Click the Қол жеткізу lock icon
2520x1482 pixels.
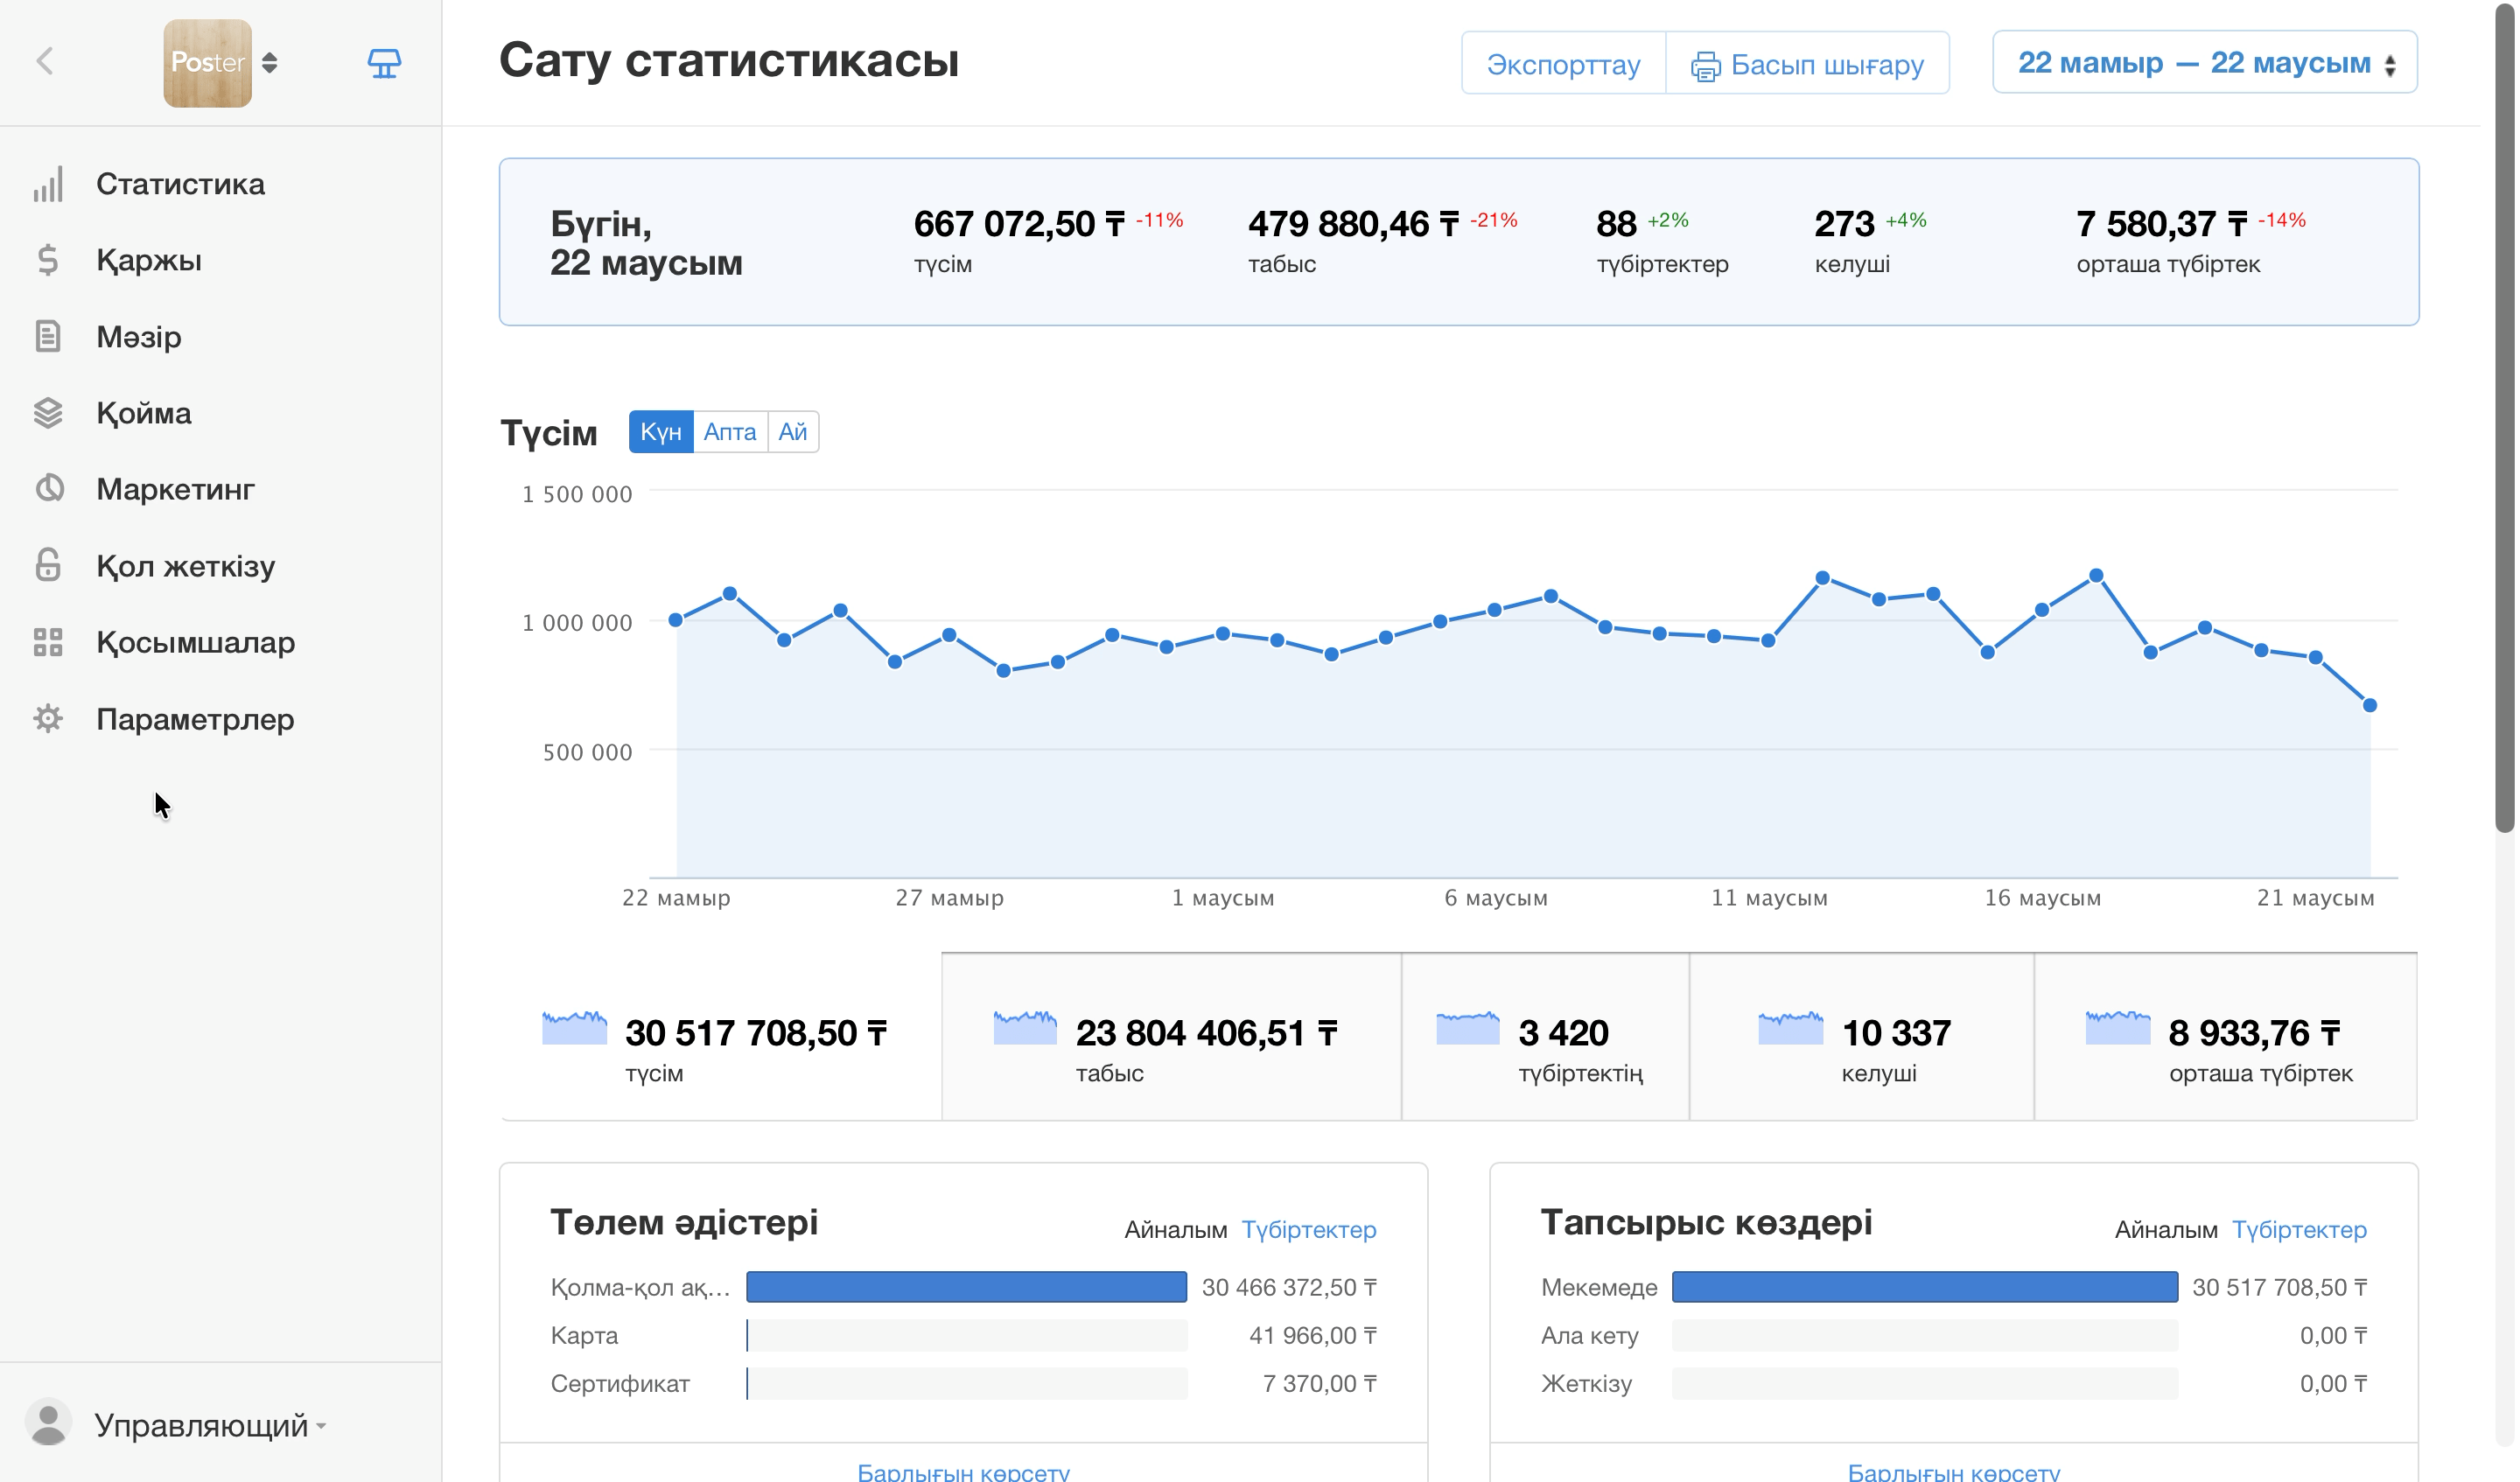click(48, 566)
